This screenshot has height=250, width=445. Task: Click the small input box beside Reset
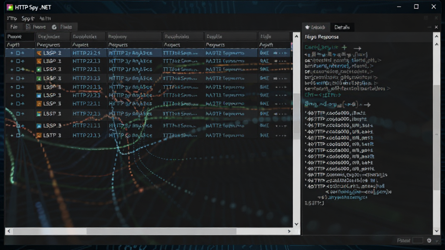point(418,240)
